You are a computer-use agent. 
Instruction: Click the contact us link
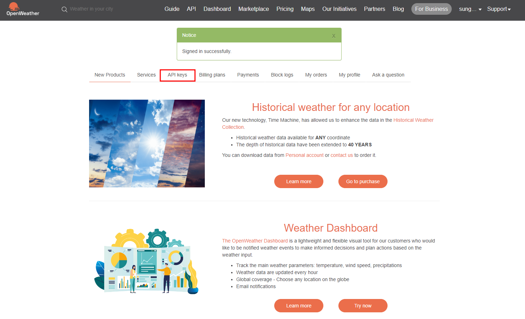coord(342,155)
